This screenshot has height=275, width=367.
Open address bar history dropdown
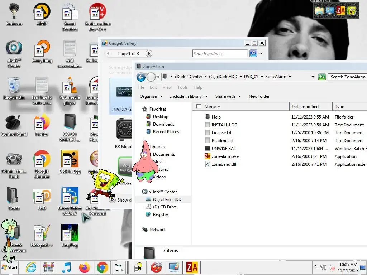tap(313, 77)
